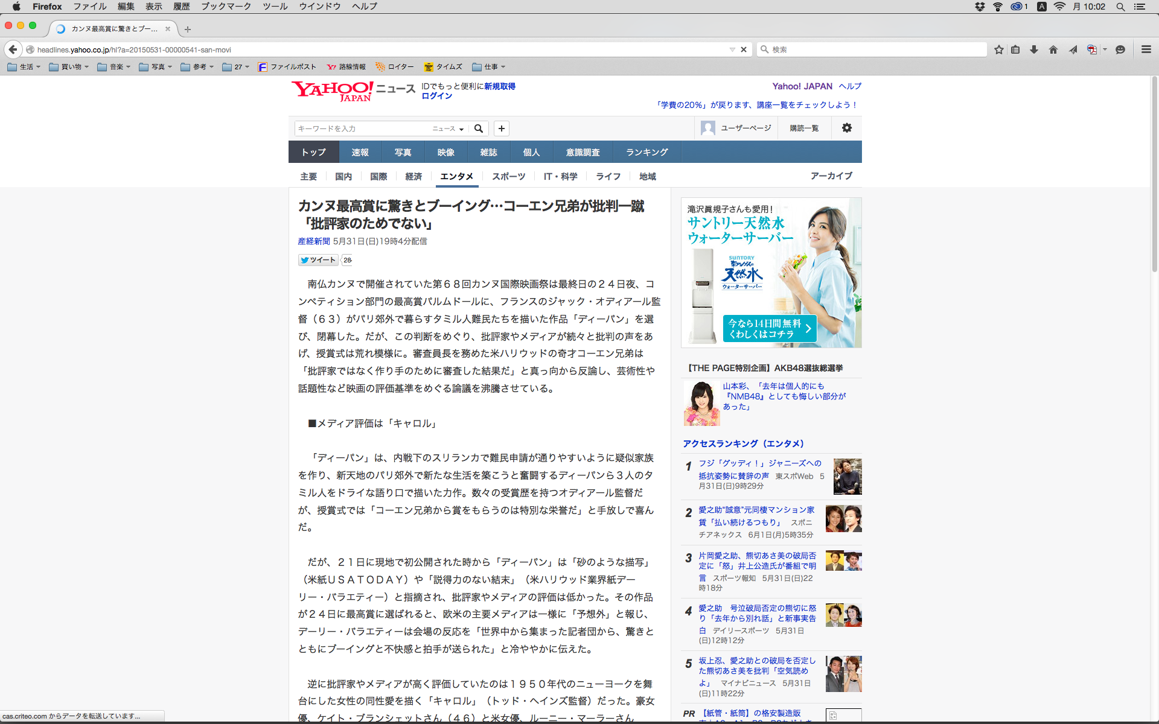1159x724 pixels.
Task: Select the スポーツ category tab
Action: (508, 176)
